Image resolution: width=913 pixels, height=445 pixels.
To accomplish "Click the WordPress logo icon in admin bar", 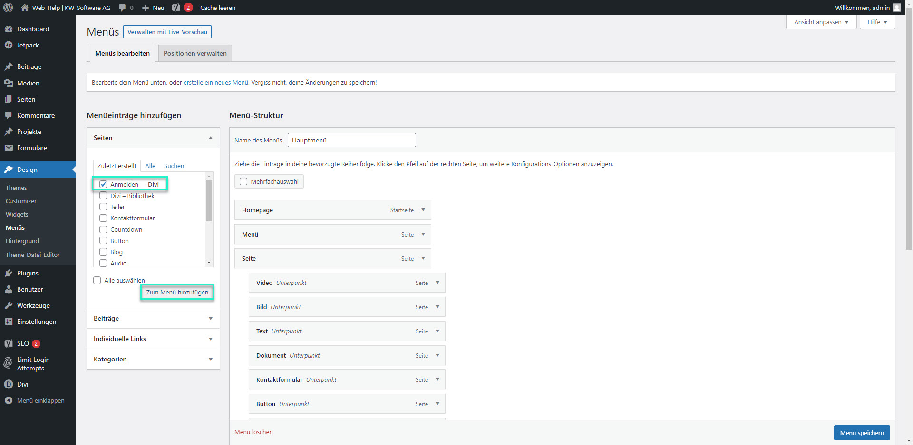I will tap(8, 8).
